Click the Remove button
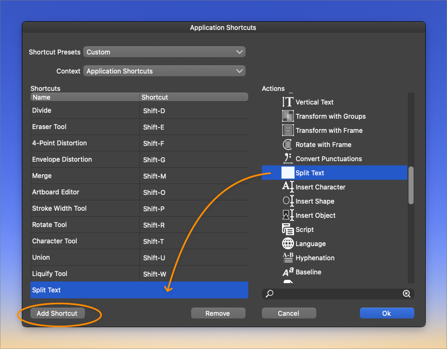This screenshot has width=447, height=349. tap(218, 313)
